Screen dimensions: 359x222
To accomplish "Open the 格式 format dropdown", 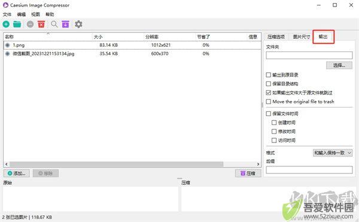I will tap(333, 153).
